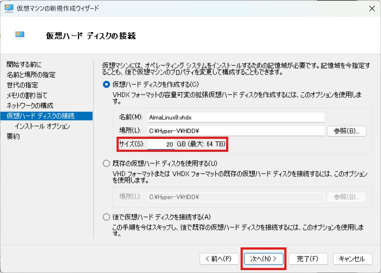
Task: Click the サイズ field showing 20
Action: tap(161, 144)
